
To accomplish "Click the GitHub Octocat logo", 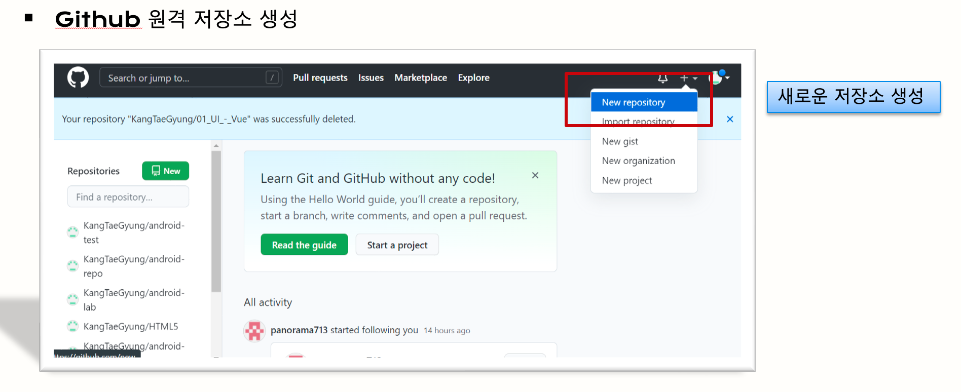I will [x=78, y=77].
